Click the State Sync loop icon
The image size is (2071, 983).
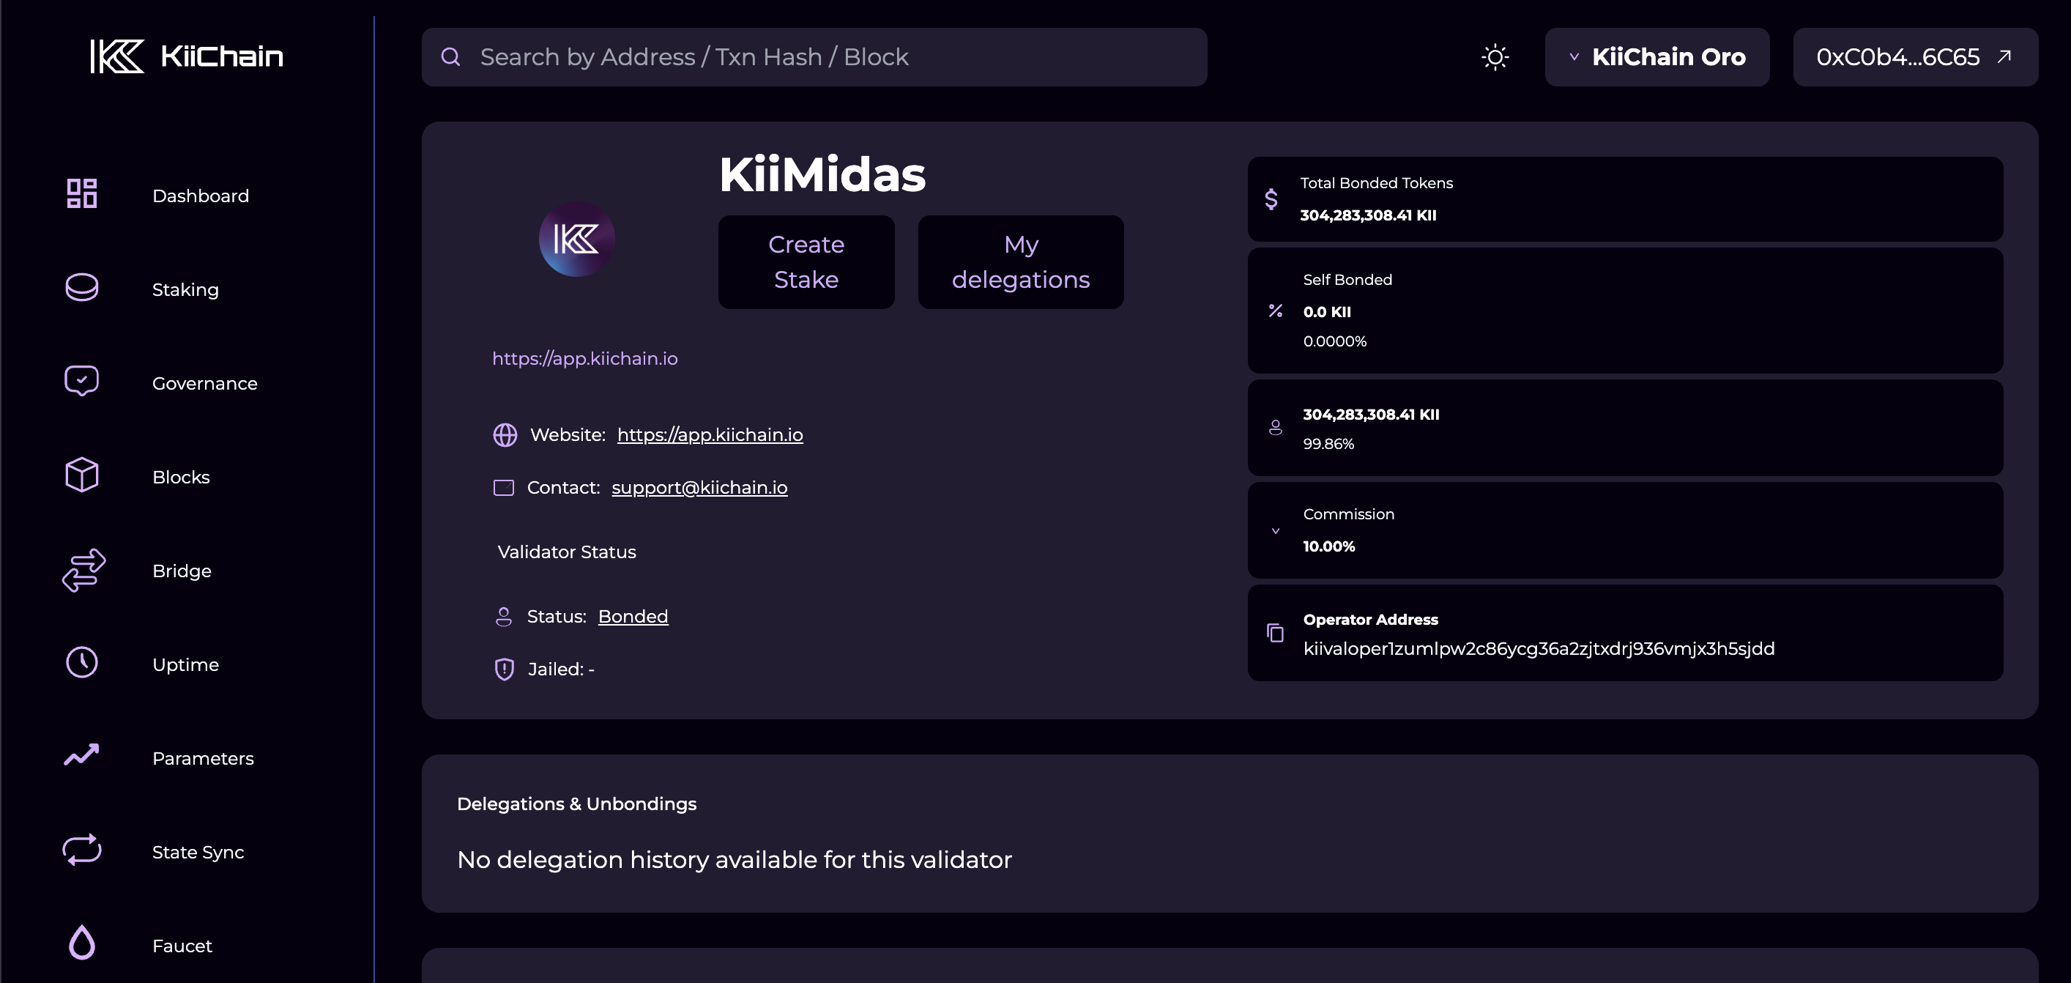[x=81, y=850]
